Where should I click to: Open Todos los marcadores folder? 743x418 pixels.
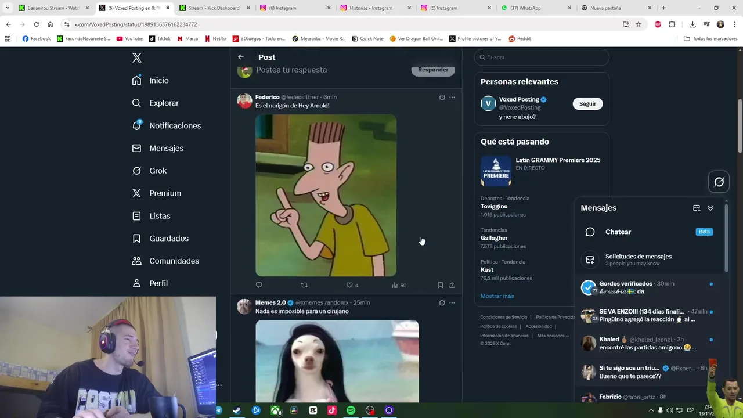pos(710,39)
